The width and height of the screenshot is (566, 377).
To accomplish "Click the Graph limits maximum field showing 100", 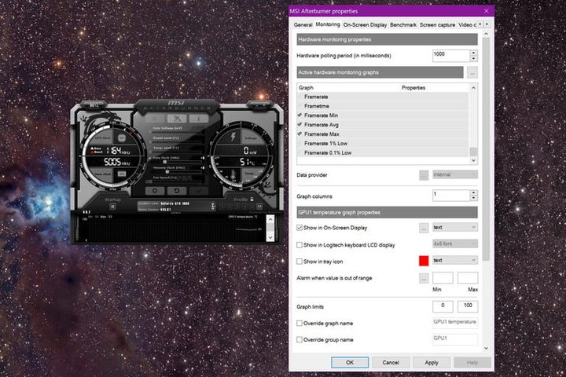I will pos(468,306).
